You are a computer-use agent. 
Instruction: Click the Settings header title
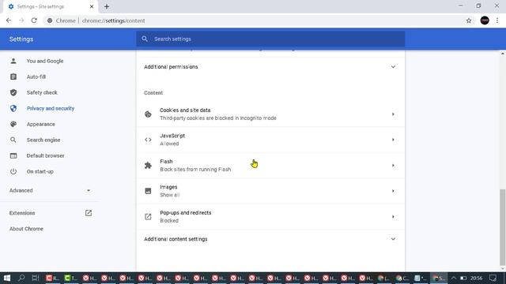21,39
